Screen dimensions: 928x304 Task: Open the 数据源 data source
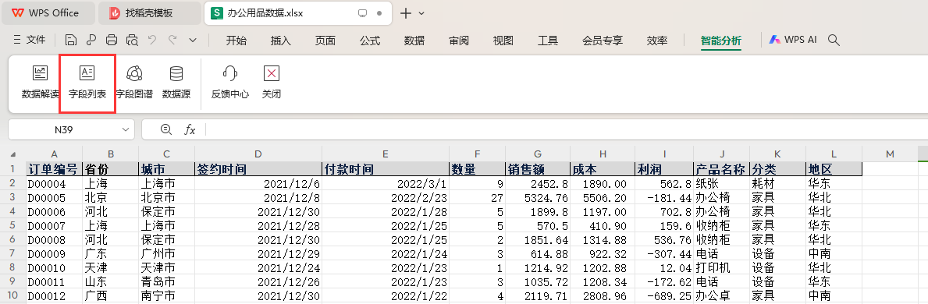coord(176,82)
